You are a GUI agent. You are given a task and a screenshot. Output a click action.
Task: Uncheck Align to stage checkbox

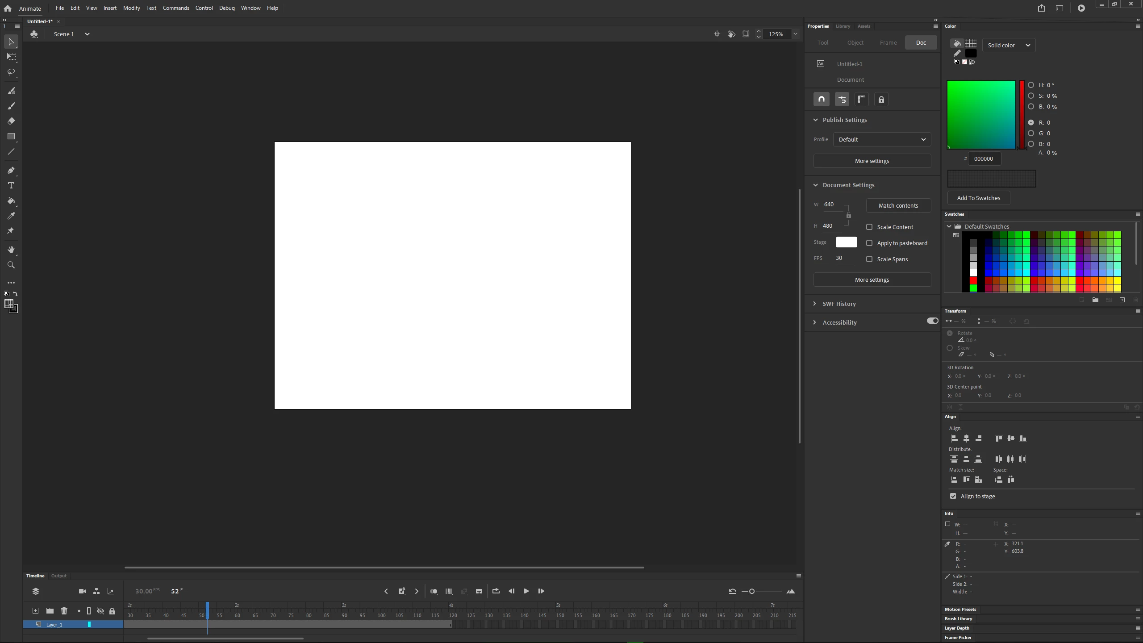pyautogui.click(x=953, y=496)
